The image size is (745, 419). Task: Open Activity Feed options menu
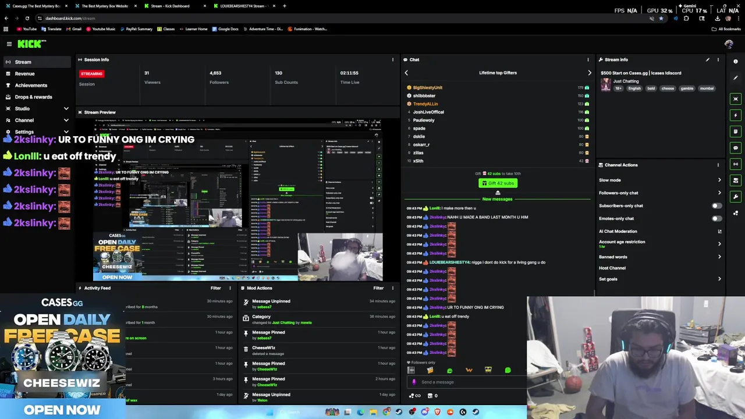pos(230,288)
